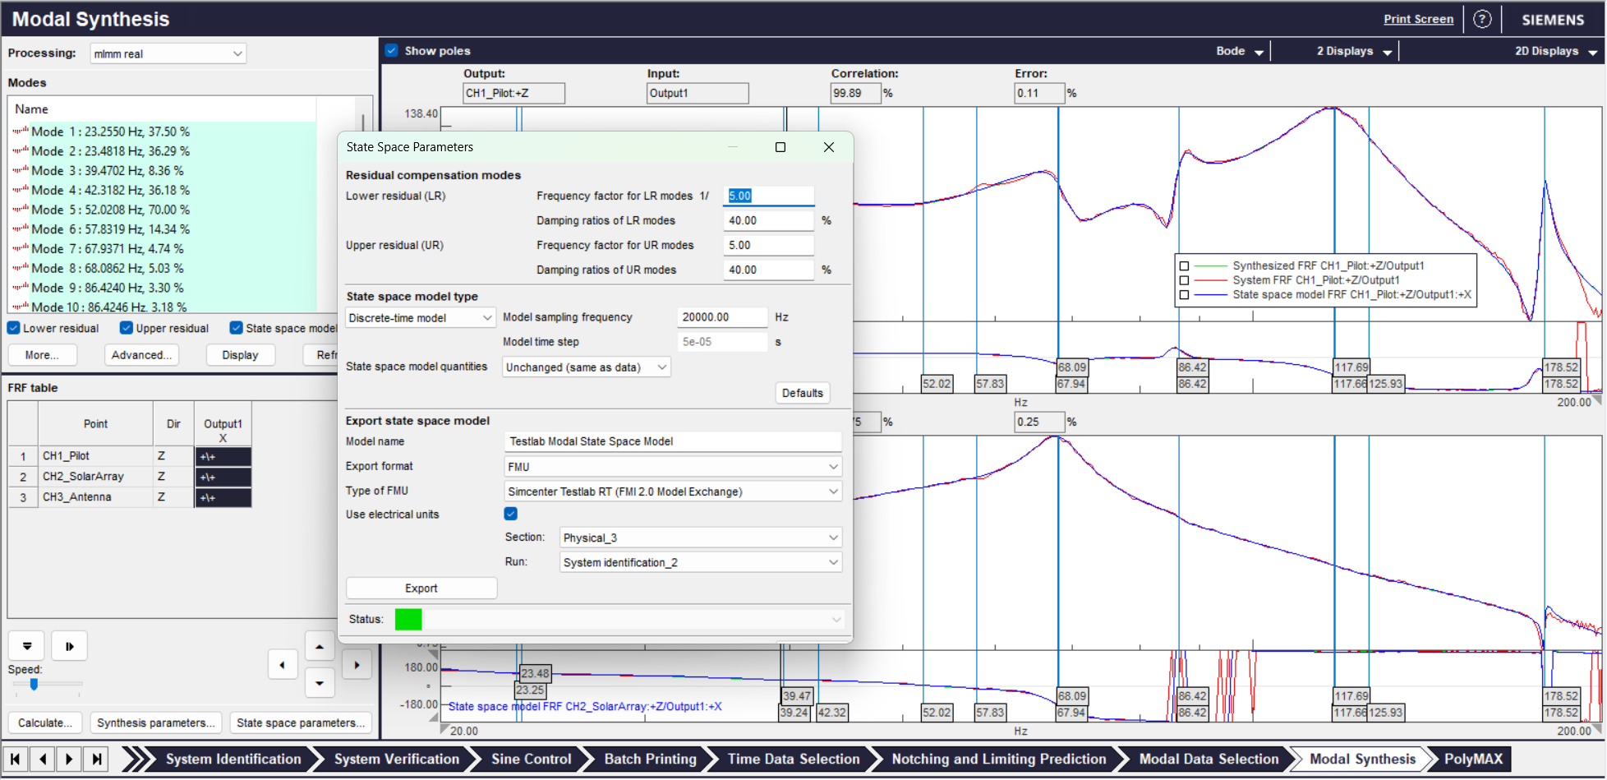
Task: Open the Processing mlmm real dropdown
Action: tap(168, 53)
